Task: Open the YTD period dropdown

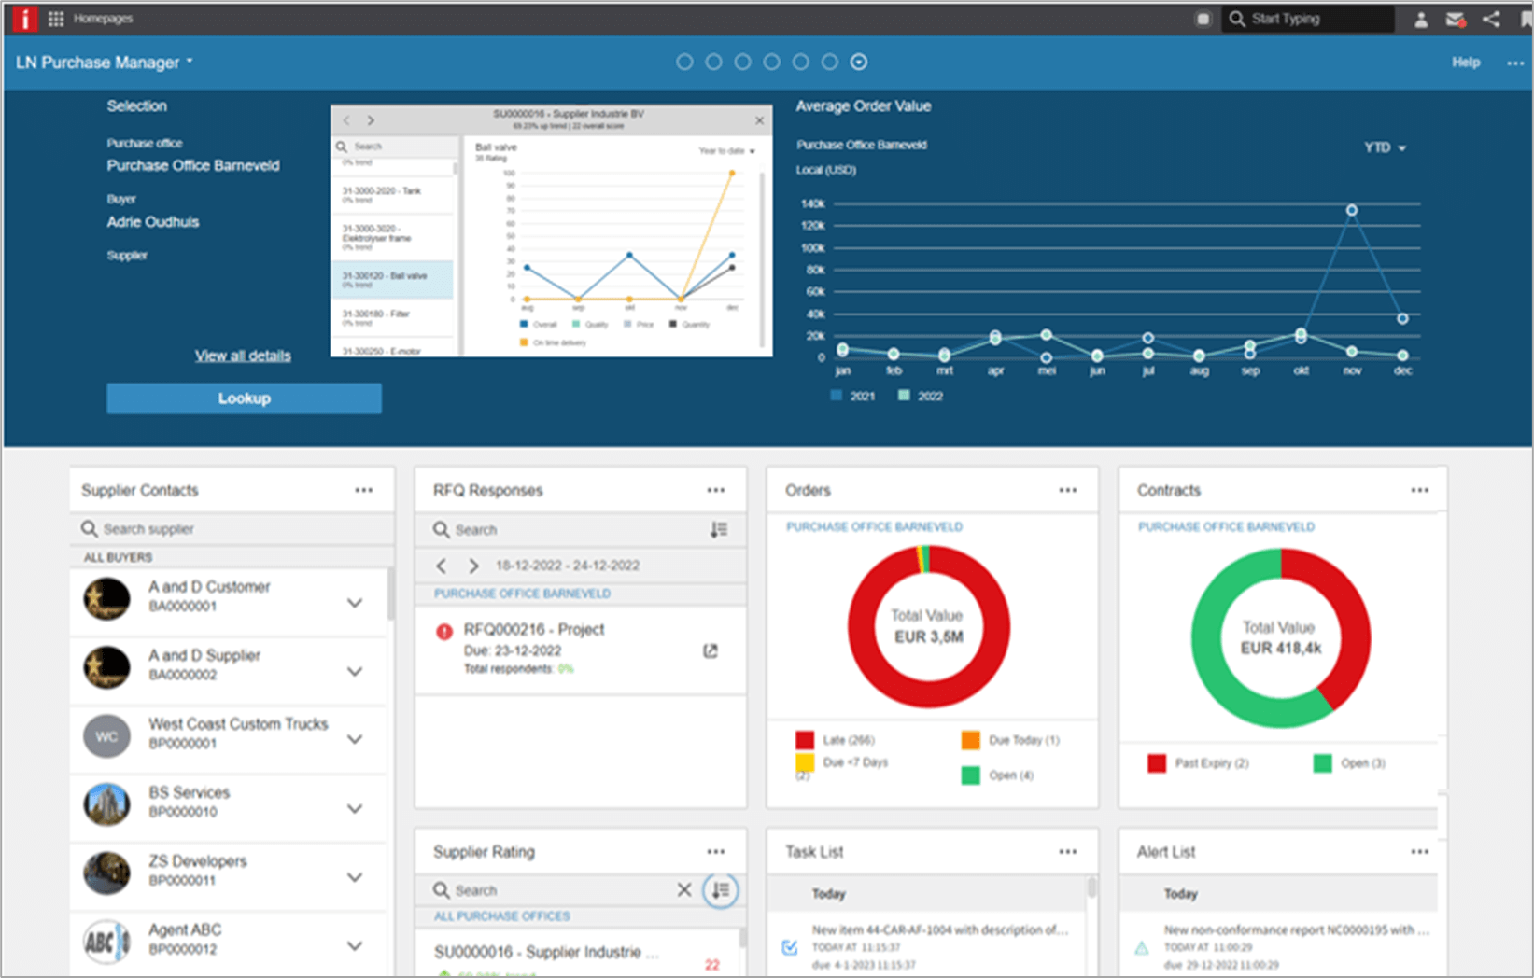Action: coord(1384,147)
